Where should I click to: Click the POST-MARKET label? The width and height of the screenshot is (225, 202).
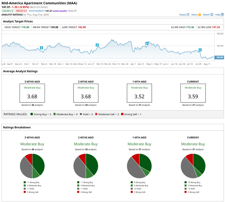click(36, 11)
